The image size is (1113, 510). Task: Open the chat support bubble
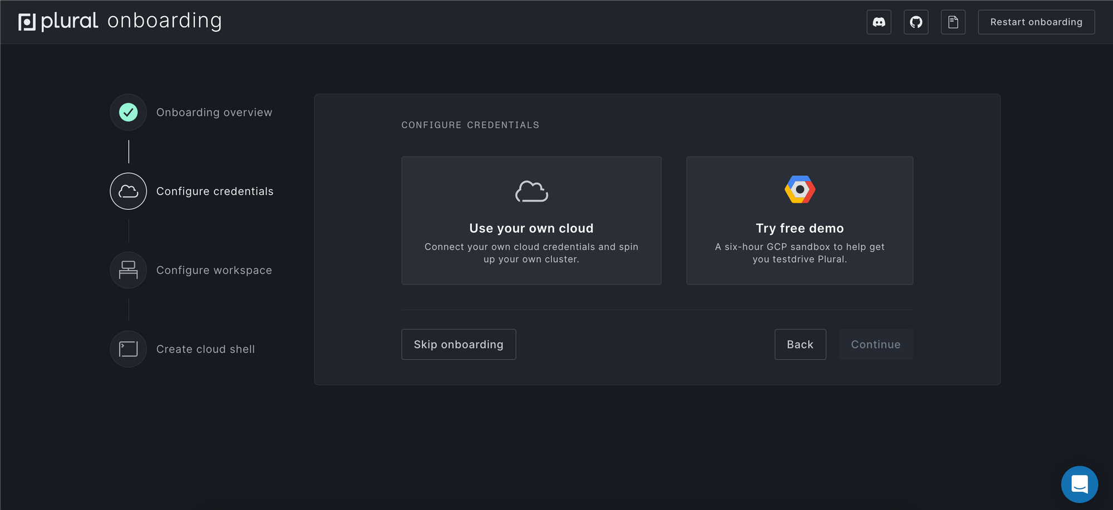[x=1080, y=484]
